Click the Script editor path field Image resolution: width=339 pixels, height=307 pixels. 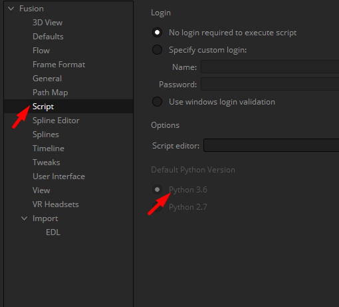(x=271, y=145)
